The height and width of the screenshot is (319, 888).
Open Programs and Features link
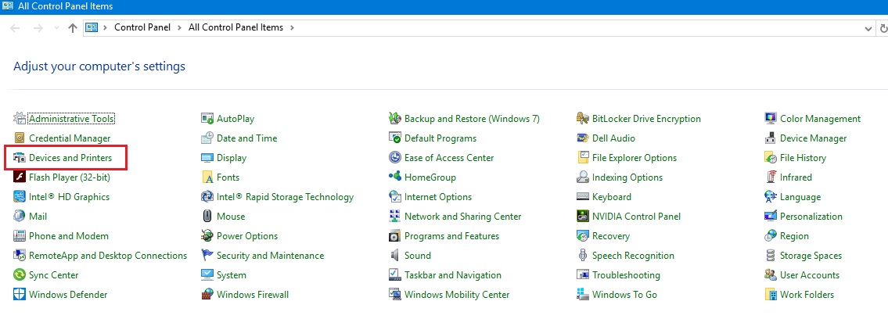pos(451,236)
